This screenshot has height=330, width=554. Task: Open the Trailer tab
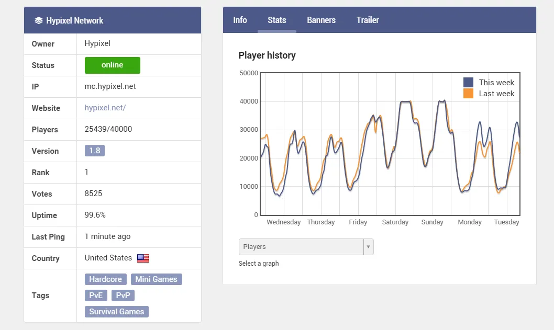(x=368, y=20)
